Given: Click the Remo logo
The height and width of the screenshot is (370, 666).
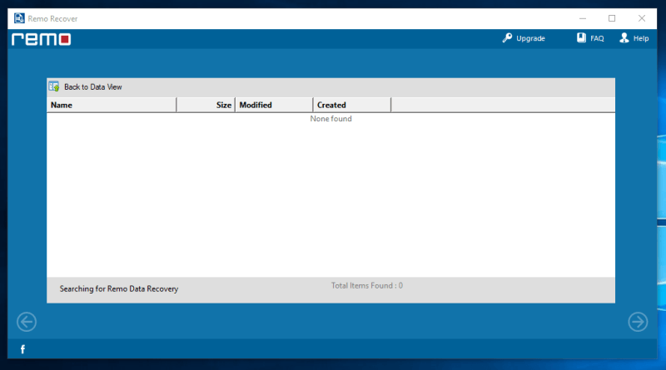Looking at the screenshot, I should click(x=41, y=39).
